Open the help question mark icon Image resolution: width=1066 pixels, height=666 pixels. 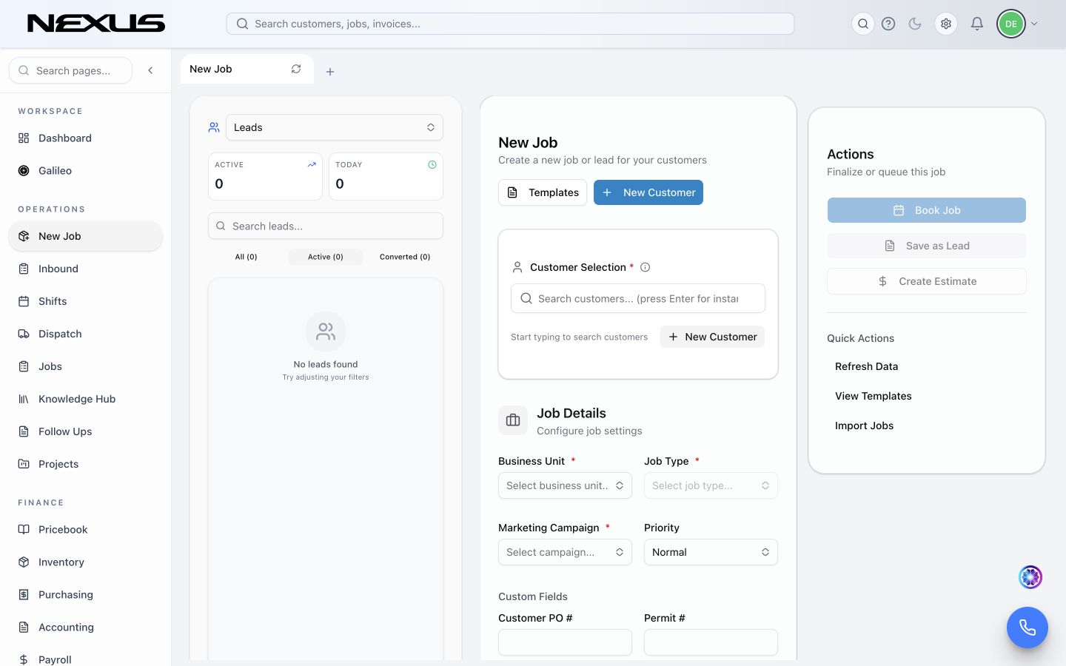pyautogui.click(x=888, y=24)
